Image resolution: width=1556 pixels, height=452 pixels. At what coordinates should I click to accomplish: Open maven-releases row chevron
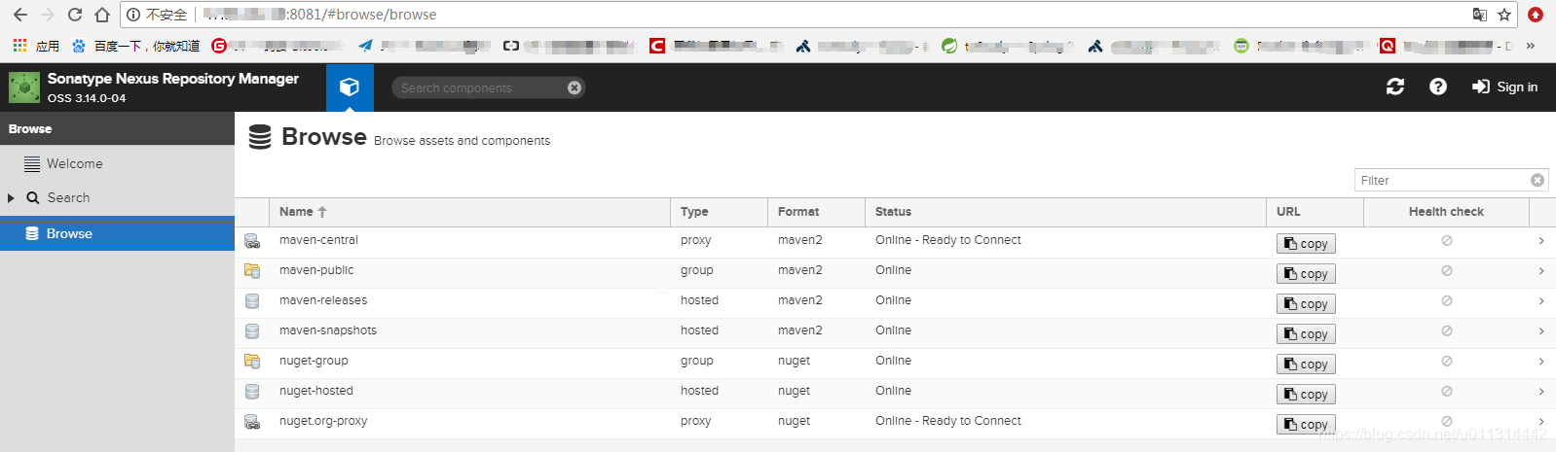(1541, 301)
